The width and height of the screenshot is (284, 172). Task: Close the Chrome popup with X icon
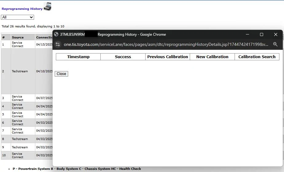pyautogui.click(x=275, y=34)
